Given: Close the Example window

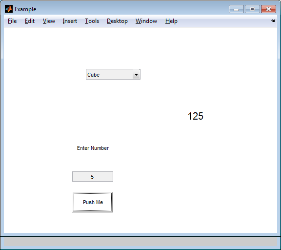Looking at the screenshot, I should coord(268,9).
